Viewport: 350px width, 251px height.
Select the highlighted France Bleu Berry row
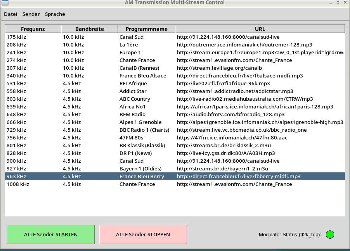pos(175,176)
